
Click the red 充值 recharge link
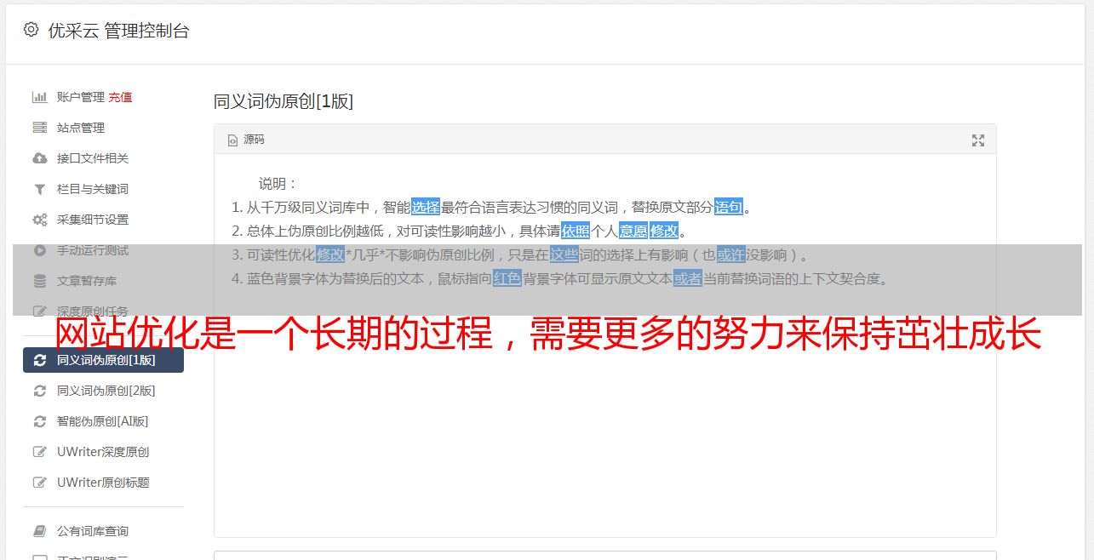[120, 97]
